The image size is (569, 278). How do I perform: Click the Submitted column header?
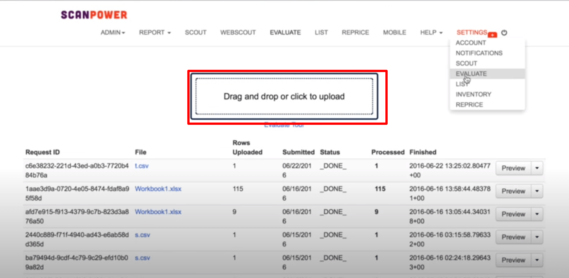pyautogui.click(x=299, y=152)
